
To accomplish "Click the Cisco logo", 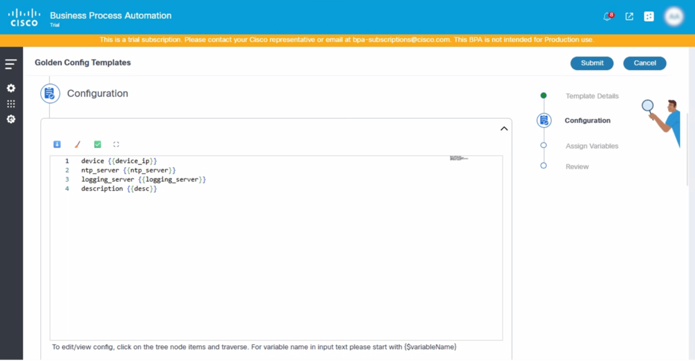I will coord(24,17).
